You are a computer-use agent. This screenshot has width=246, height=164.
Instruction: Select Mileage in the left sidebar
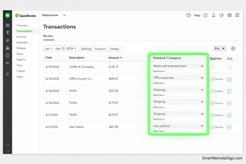21,48
